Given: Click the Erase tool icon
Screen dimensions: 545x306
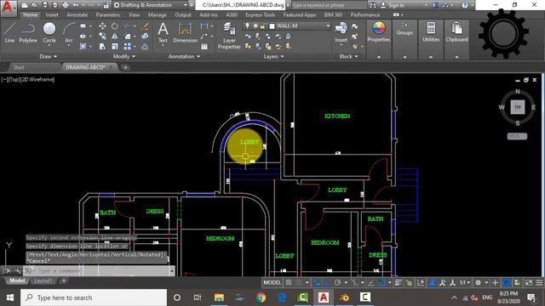Looking at the screenshot, I should 146,26.
